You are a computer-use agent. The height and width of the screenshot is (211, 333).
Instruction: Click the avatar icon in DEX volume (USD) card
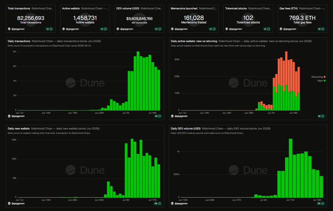point(118,29)
